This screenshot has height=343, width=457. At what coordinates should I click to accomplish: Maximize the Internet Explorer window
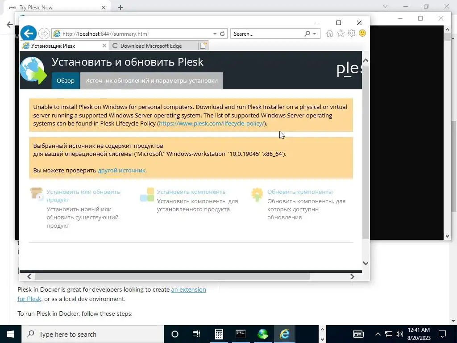tap(339, 23)
